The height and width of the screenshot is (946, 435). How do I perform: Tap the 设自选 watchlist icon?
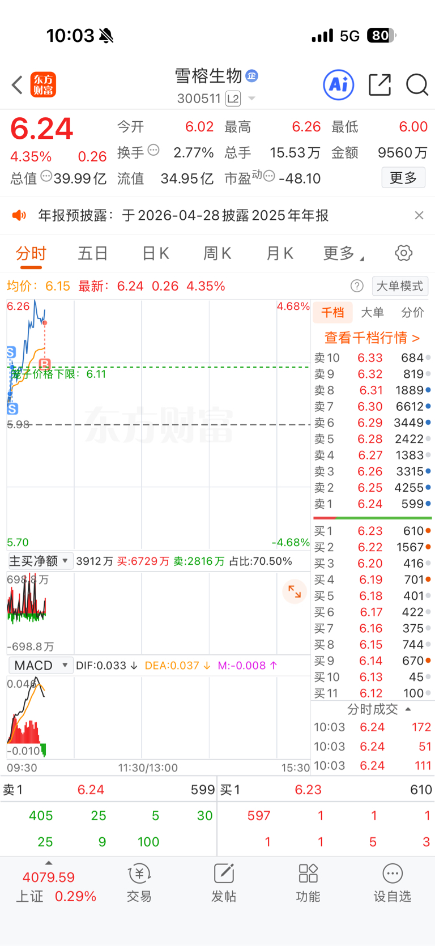point(392,883)
